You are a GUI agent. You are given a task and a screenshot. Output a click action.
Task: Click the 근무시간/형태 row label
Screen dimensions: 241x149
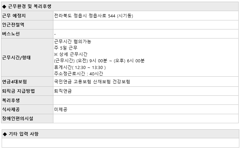(x=16, y=58)
